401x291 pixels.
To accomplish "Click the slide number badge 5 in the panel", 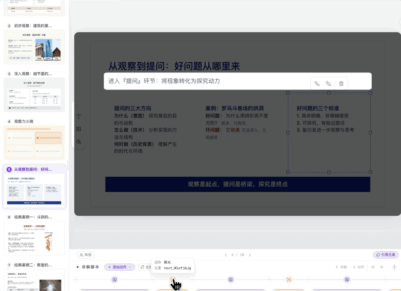I will point(9,169).
